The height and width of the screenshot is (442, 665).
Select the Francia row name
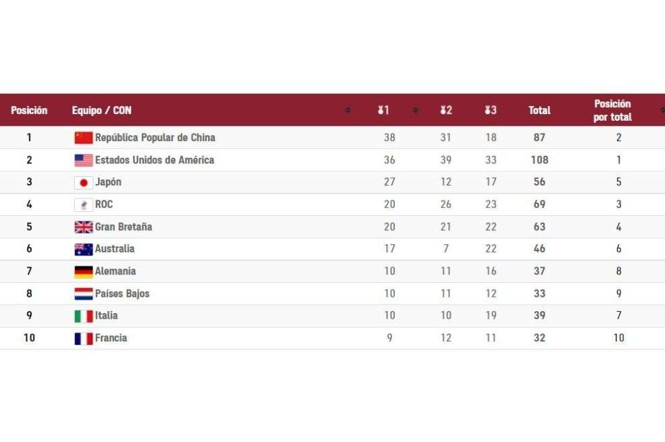point(111,338)
